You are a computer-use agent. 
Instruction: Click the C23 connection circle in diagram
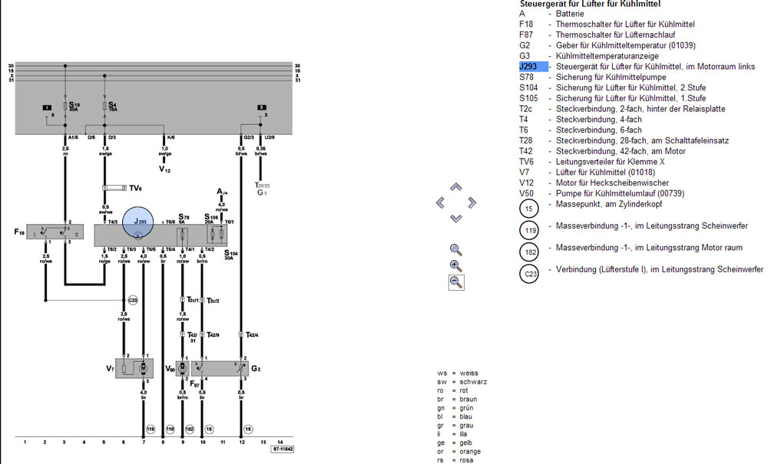(132, 299)
